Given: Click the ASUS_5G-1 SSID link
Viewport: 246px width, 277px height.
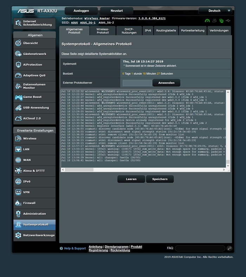Looking at the screenshot, I should coord(88,22).
